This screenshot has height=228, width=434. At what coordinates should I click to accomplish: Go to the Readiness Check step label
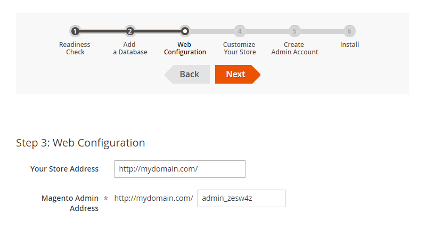click(x=75, y=48)
